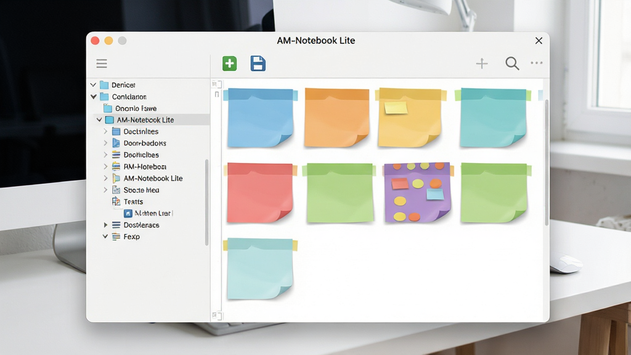
Task: Click the gray plus icon in toolbar
Action: click(482, 63)
